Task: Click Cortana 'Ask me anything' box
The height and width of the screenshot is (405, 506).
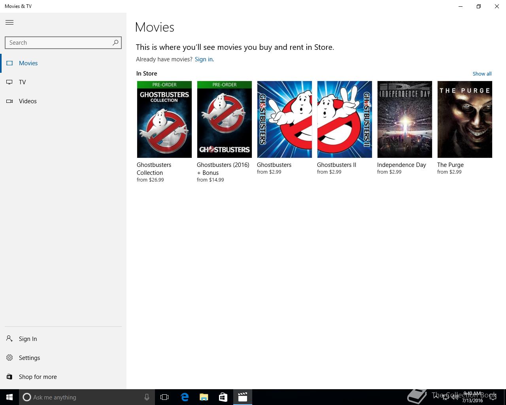Action: 87,397
